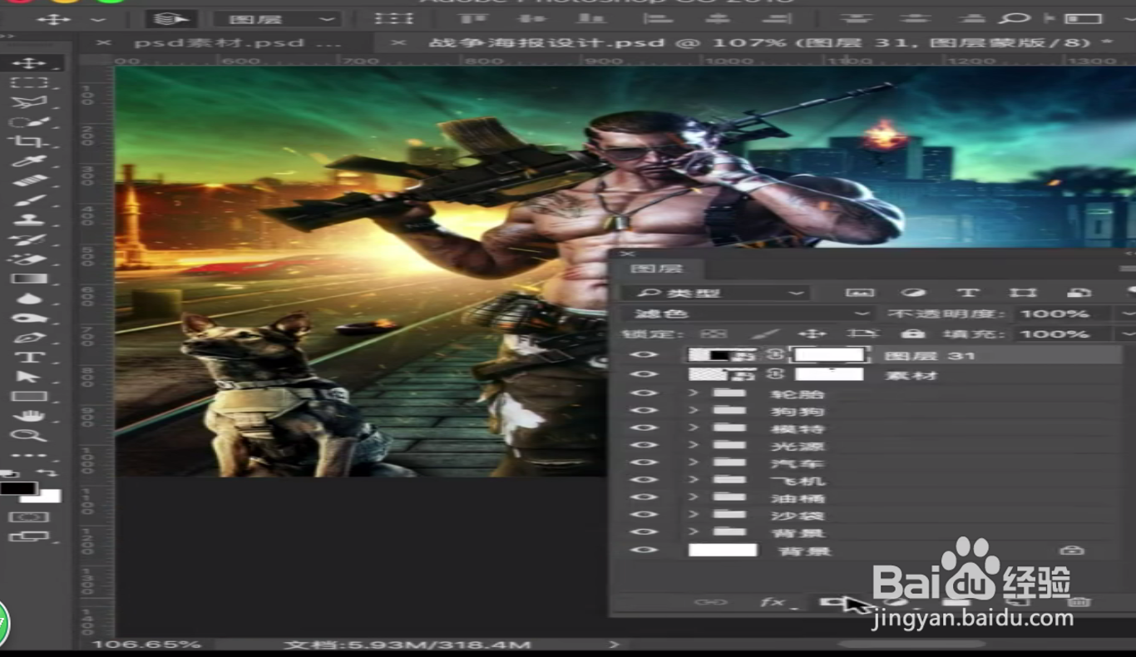The image size is (1136, 657).
Task: Select the Hand tool
Action: click(x=29, y=416)
